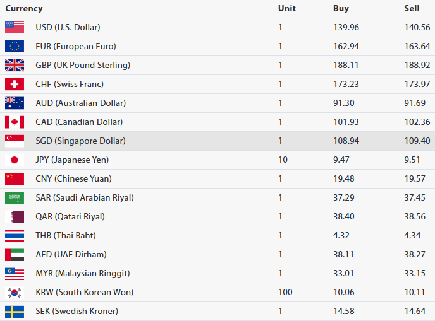Viewport: 435px width, 321px height.
Task: Click the Japanese flag icon
Action: (x=15, y=160)
